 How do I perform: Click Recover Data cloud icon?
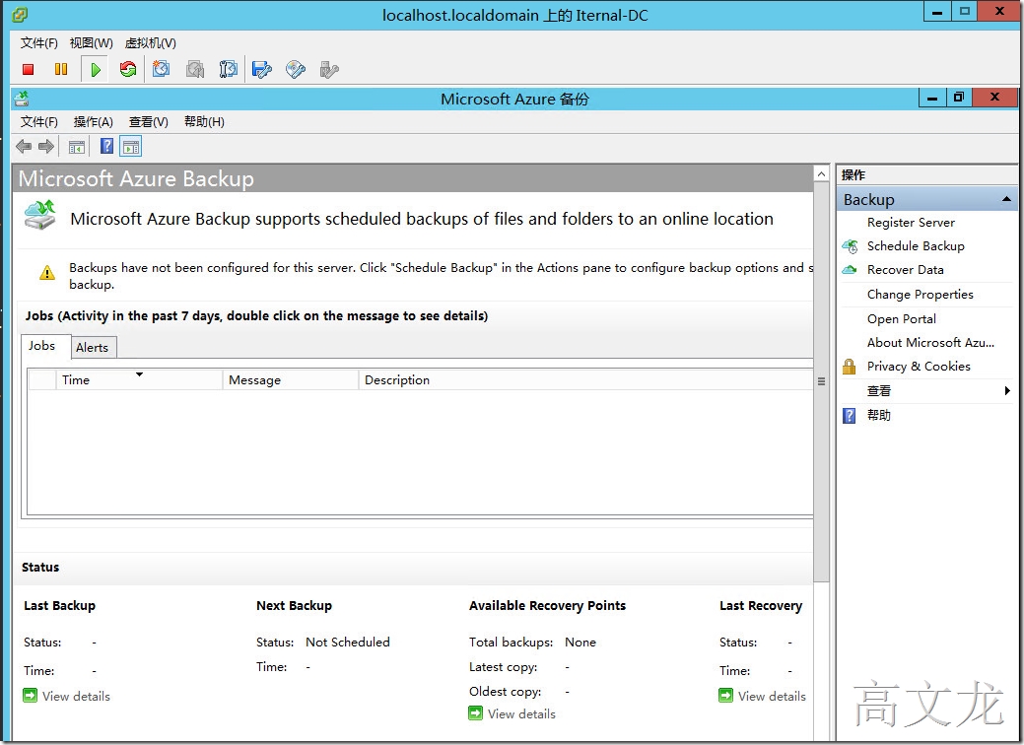[850, 270]
